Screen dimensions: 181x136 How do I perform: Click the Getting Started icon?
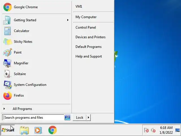point(7,20)
